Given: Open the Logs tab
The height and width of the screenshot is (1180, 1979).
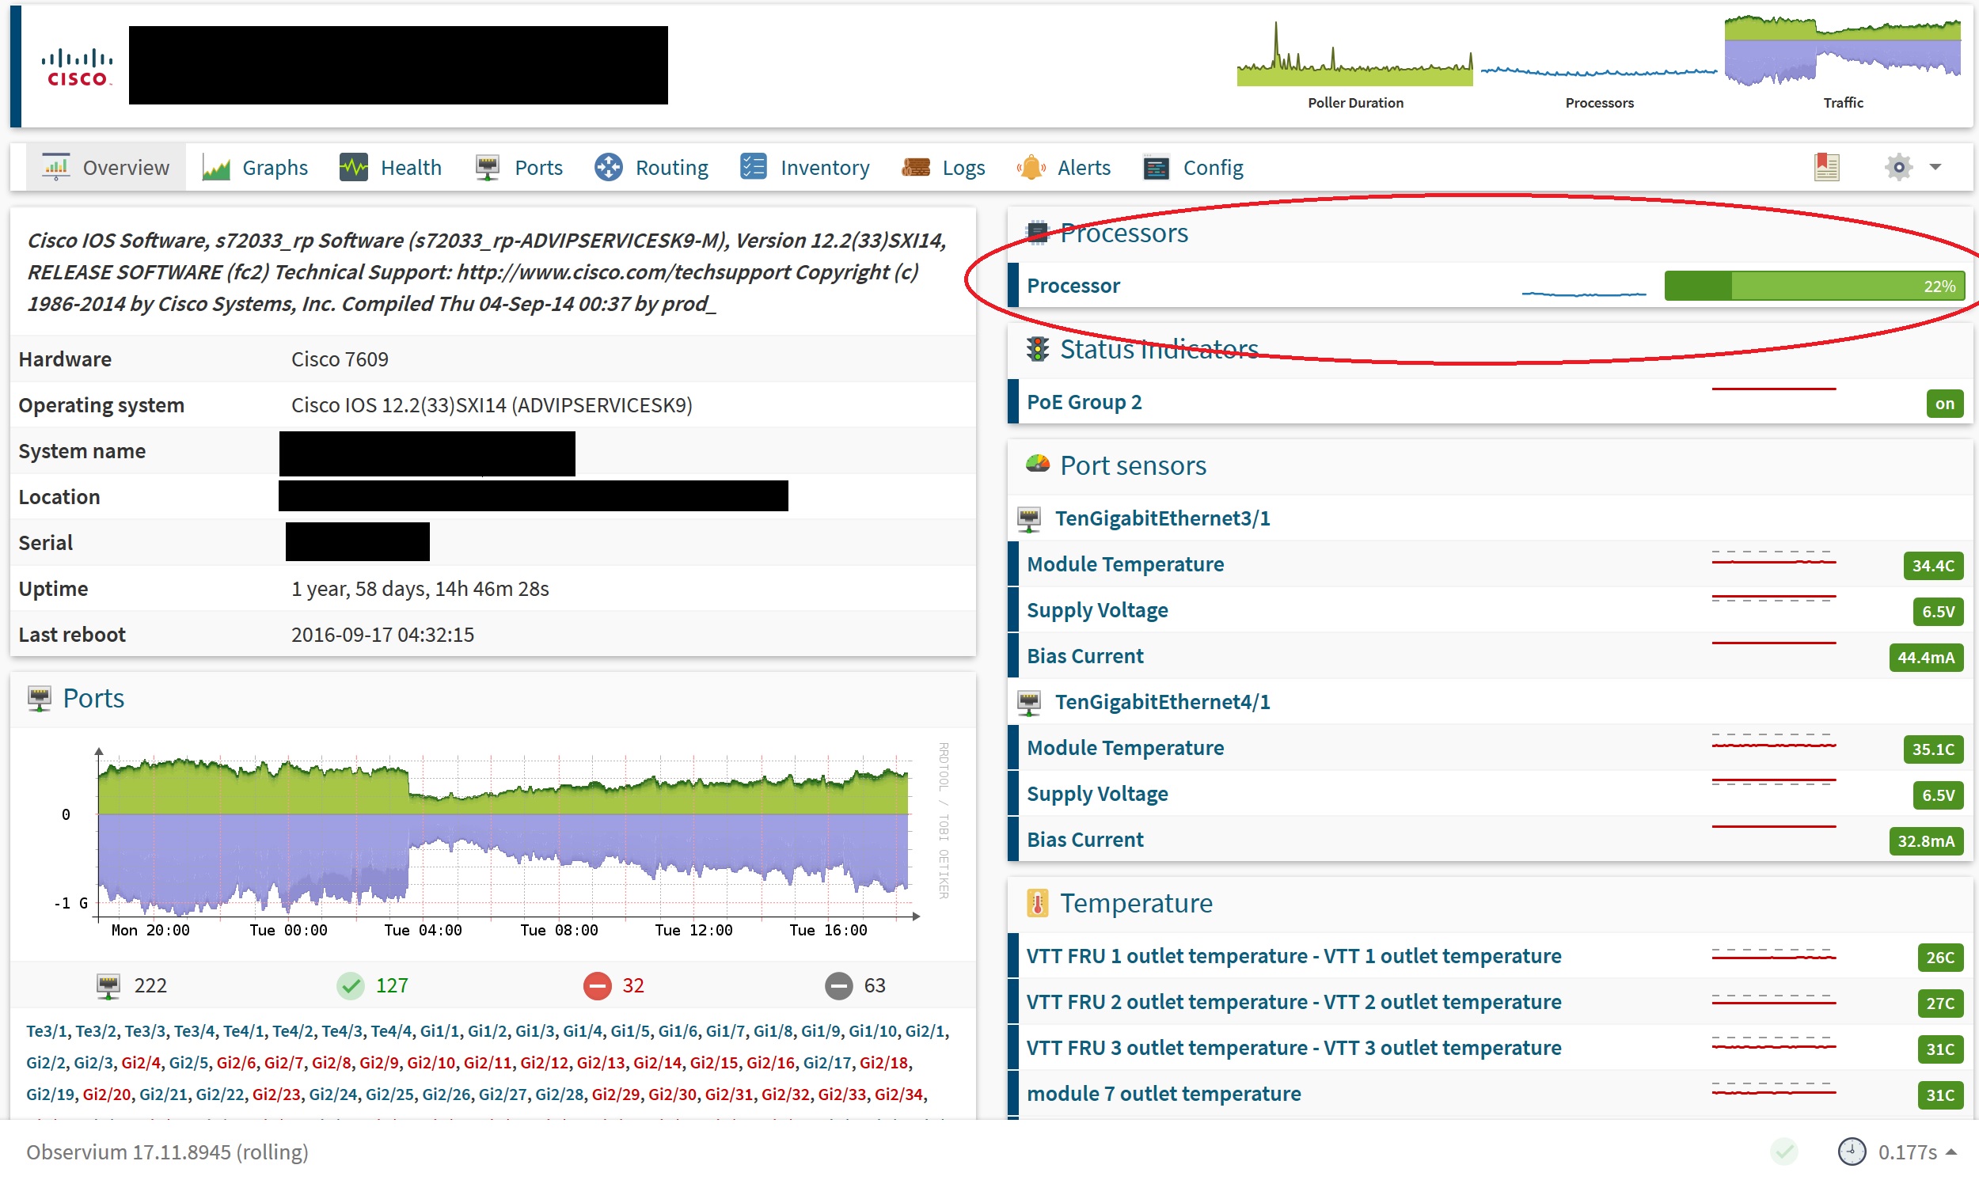Looking at the screenshot, I should coord(943,167).
